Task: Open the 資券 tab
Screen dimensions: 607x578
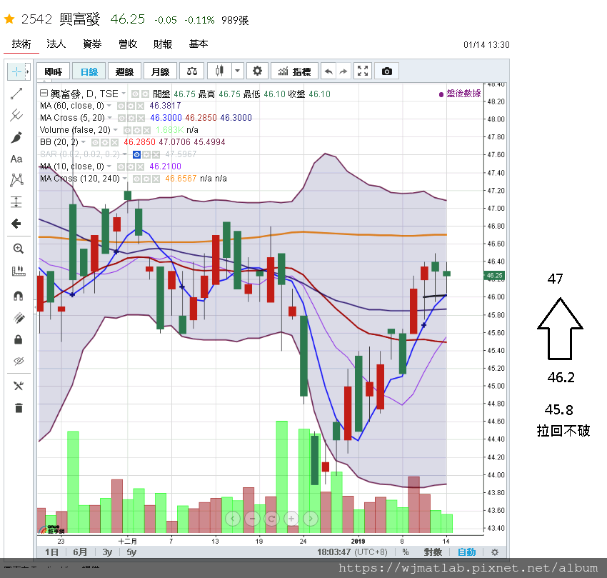Action: click(92, 44)
